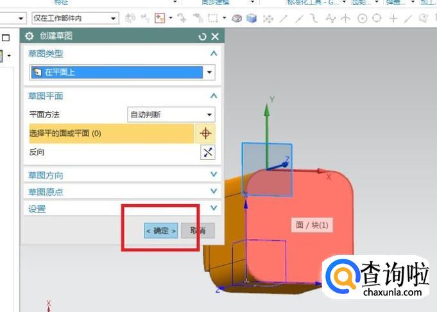Click the 面 / 块(1) face tooltip label
Viewport: 437px width, 312px height.
pyautogui.click(x=312, y=225)
